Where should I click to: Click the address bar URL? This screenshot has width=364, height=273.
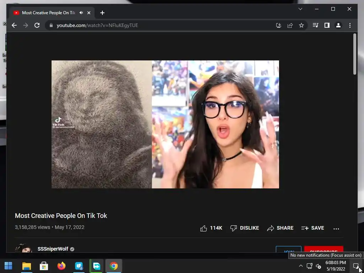[x=97, y=25]
